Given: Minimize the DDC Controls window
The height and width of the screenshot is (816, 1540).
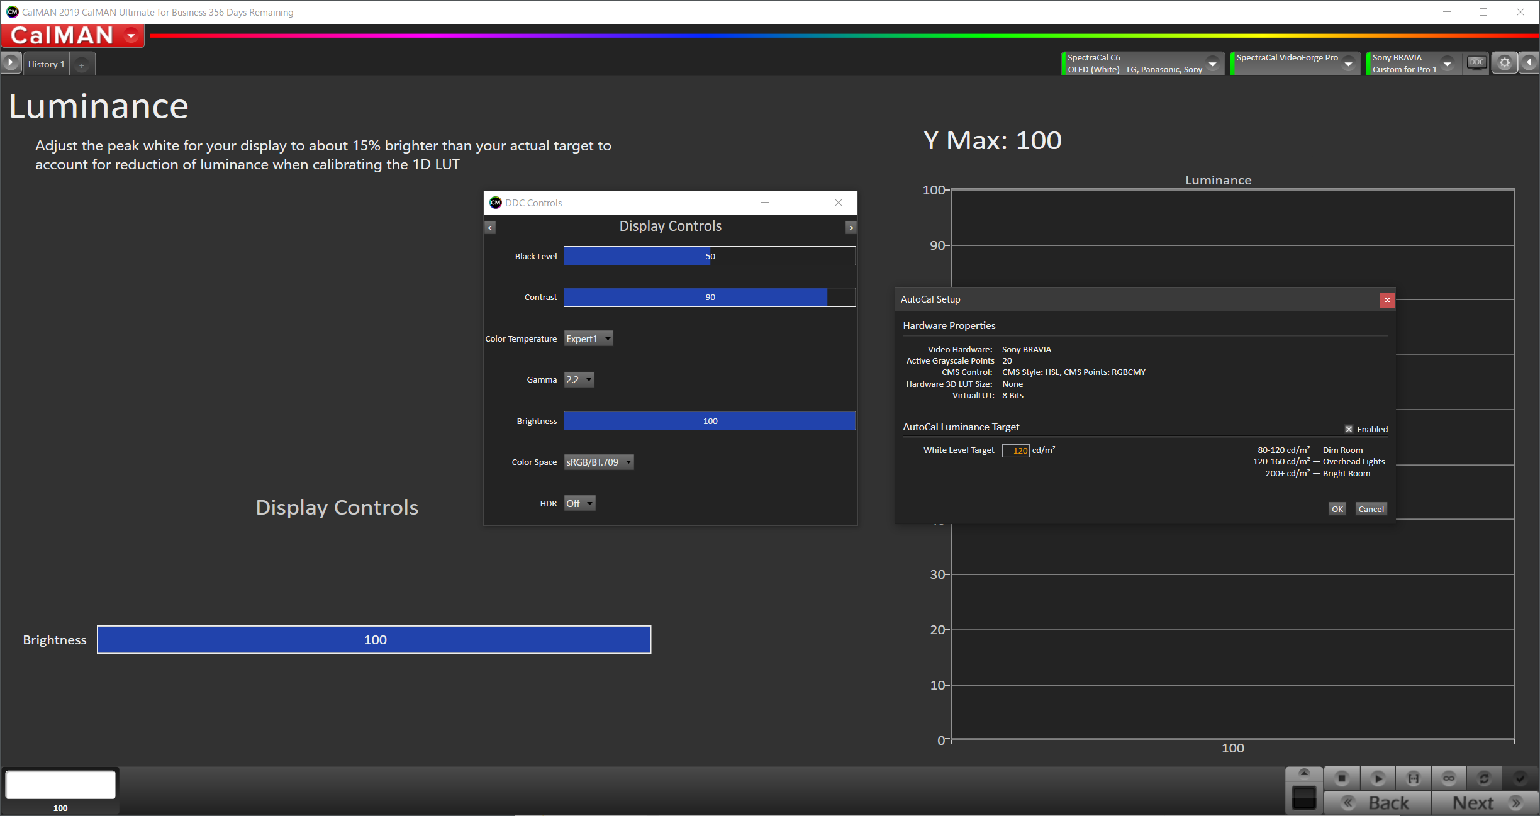Looking at the screenshot, I should [765, 203].
